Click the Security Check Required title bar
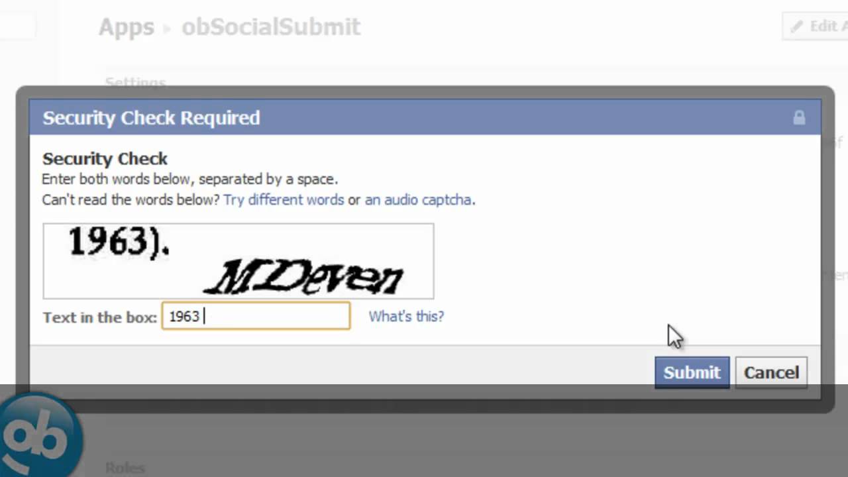Screen dimensions: 848x477 (425, 118)
